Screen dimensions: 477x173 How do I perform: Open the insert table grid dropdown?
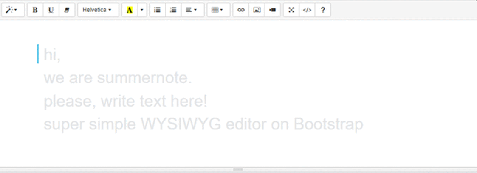(x=217, y=10)
